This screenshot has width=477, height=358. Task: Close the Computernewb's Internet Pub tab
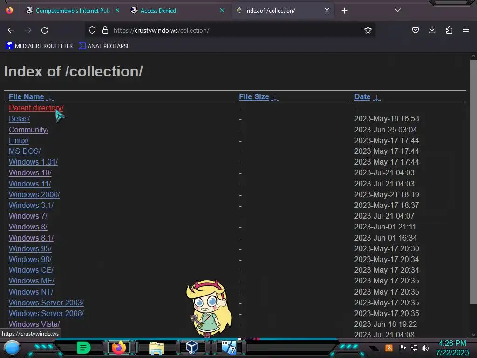117,10
